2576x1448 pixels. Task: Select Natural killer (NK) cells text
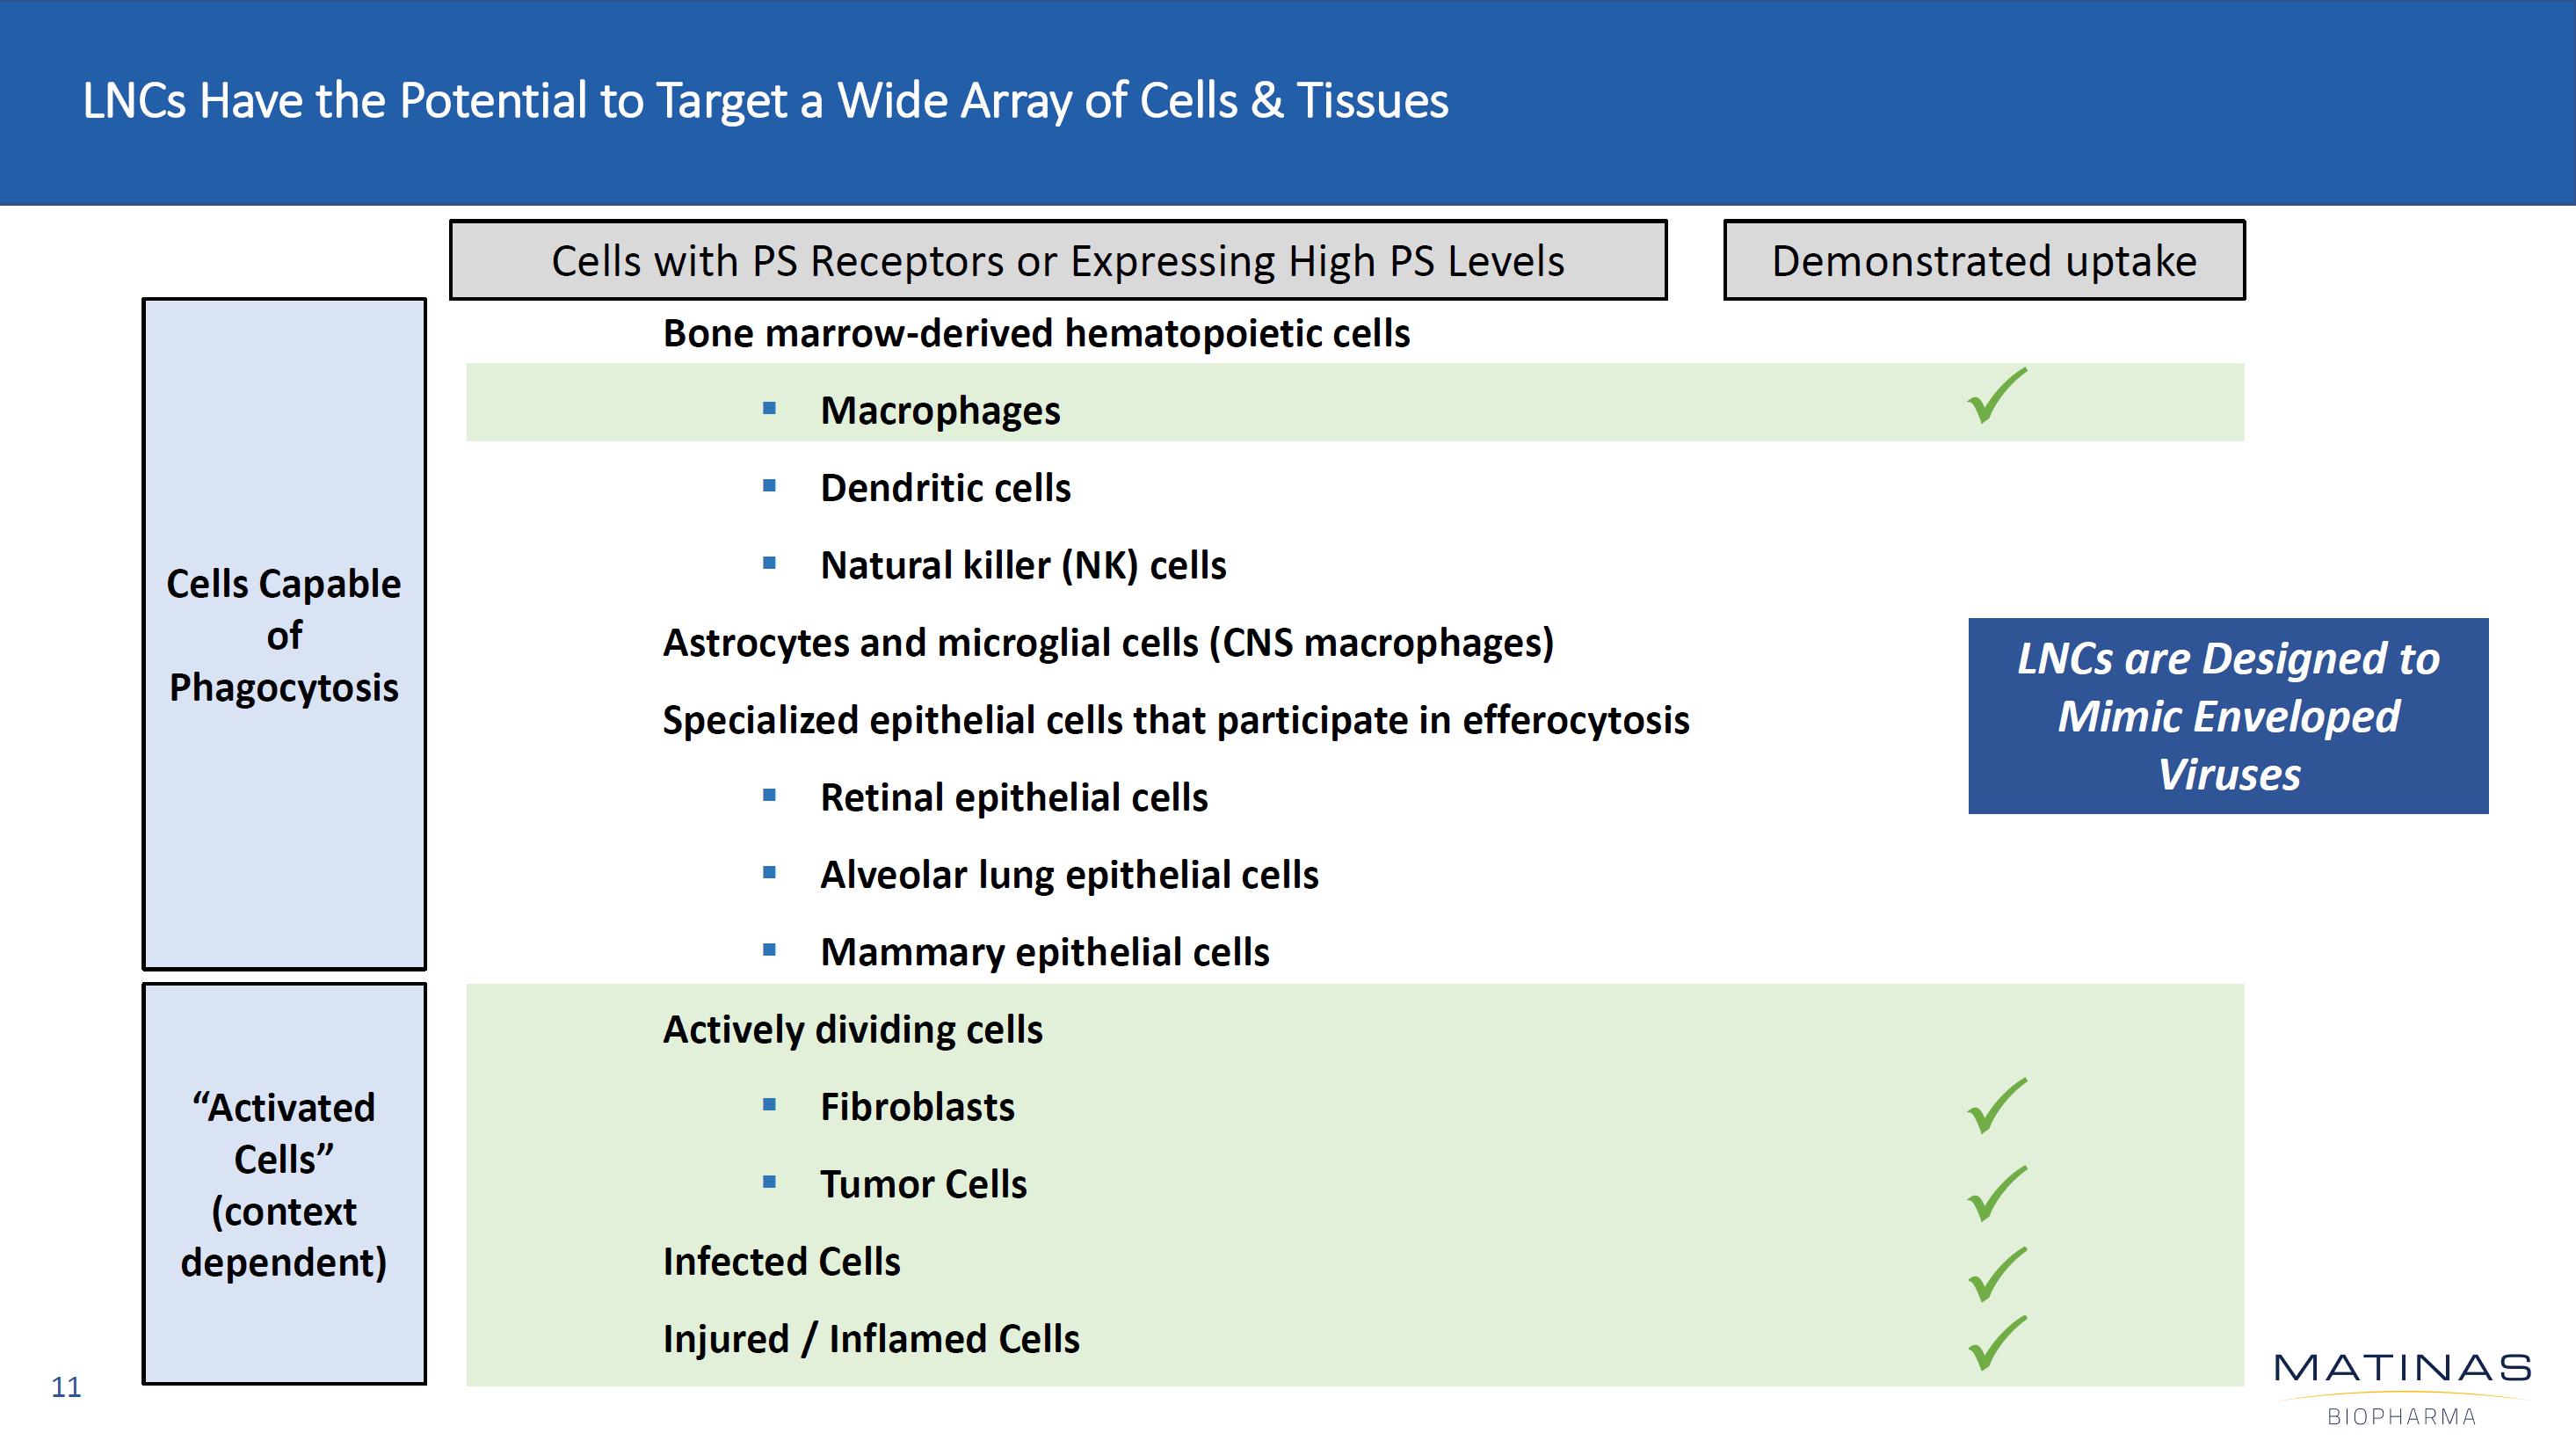click(x=1022, y=566)
